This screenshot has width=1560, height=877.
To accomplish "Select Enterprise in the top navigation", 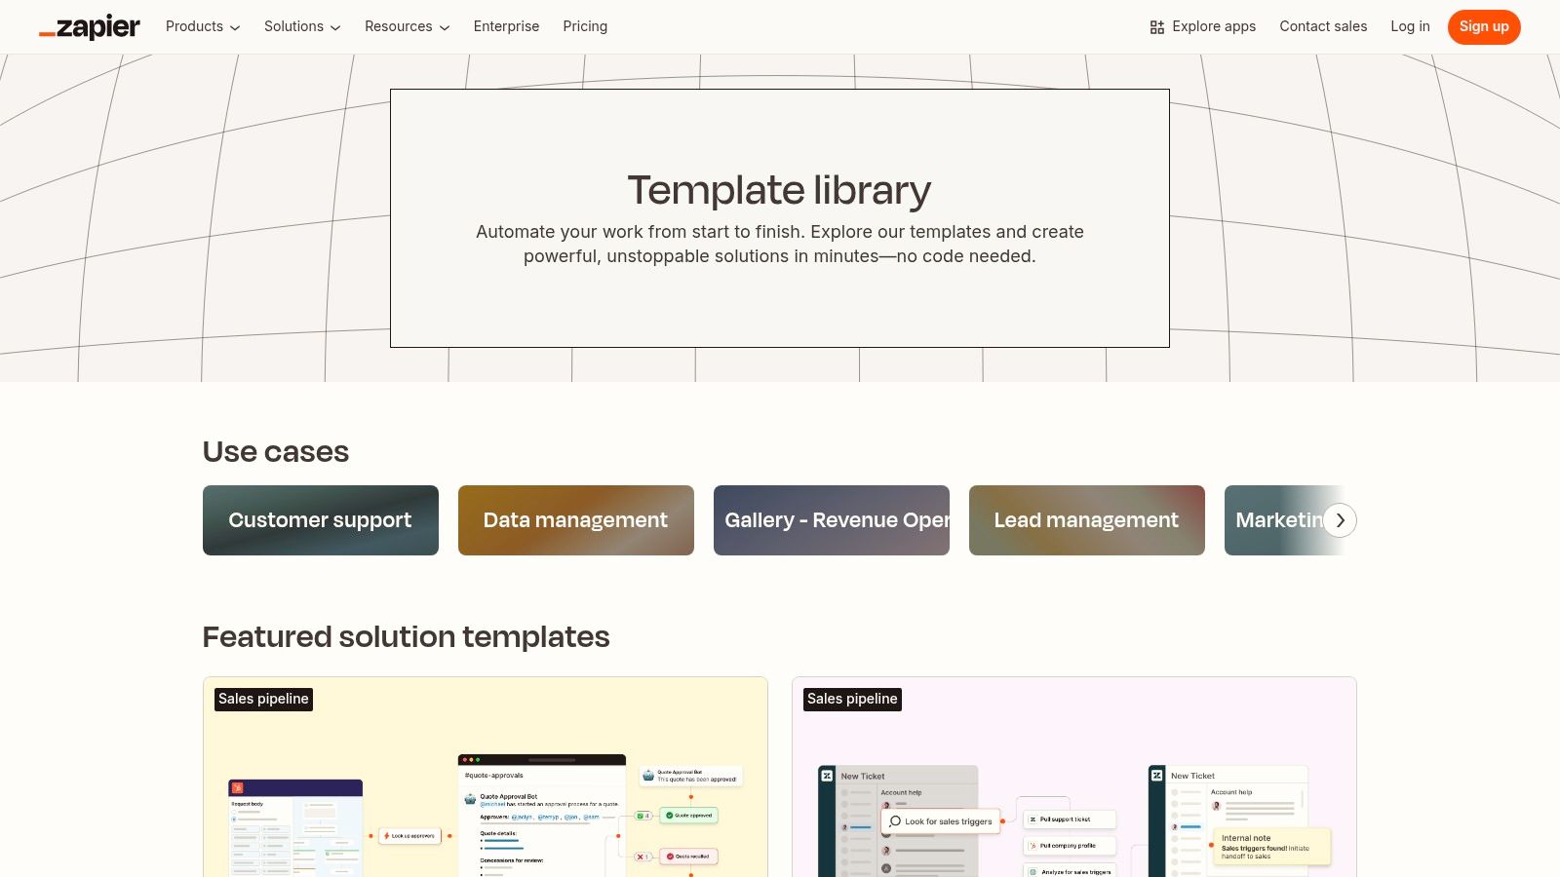I will 506,26.
